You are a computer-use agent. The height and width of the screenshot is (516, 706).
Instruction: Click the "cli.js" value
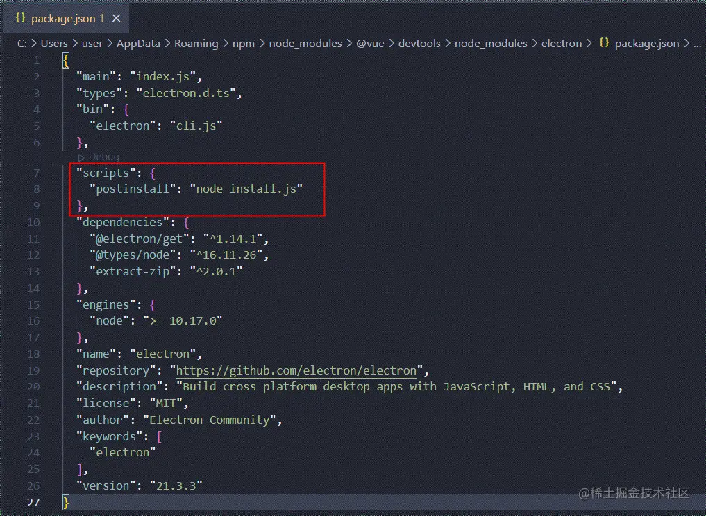pyautogui.click(x=196, y=126)
